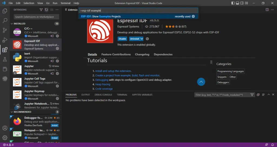Toggle remote sync icon for isort extension
The width and height of the screenshot is (277, 147).
52,61
